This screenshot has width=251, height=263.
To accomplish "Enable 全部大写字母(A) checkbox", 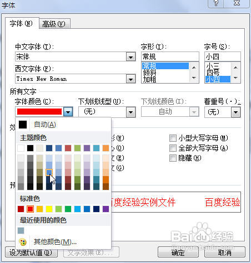I will [x=173, y=148].
